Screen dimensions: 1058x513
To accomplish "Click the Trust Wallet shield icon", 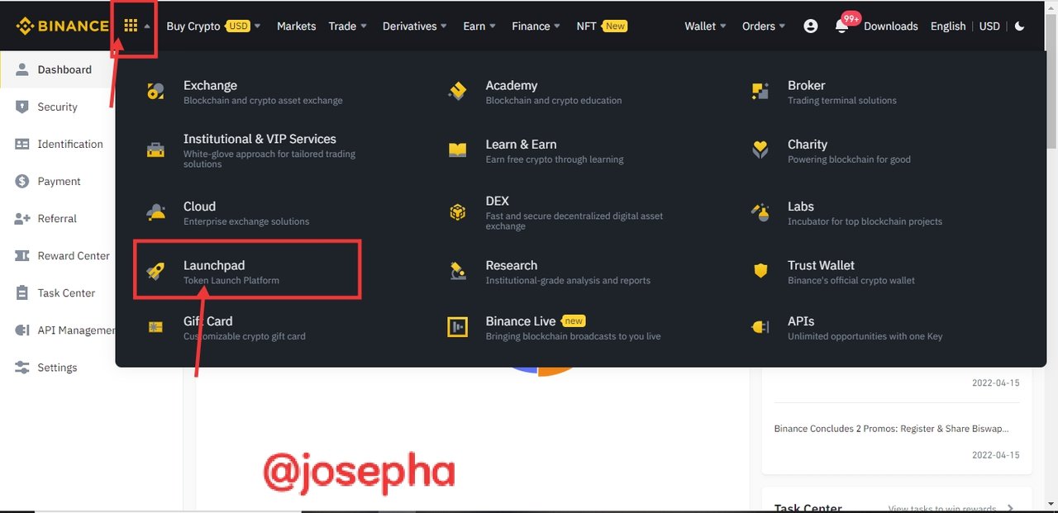I will [x=760, y=271].
